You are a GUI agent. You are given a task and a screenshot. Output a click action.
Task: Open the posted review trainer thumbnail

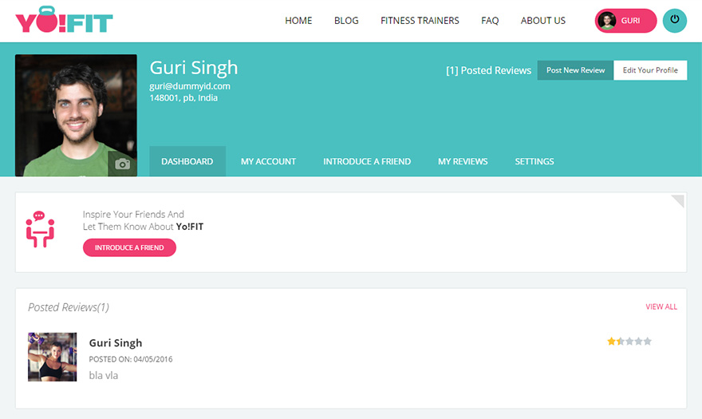[53, 357]
